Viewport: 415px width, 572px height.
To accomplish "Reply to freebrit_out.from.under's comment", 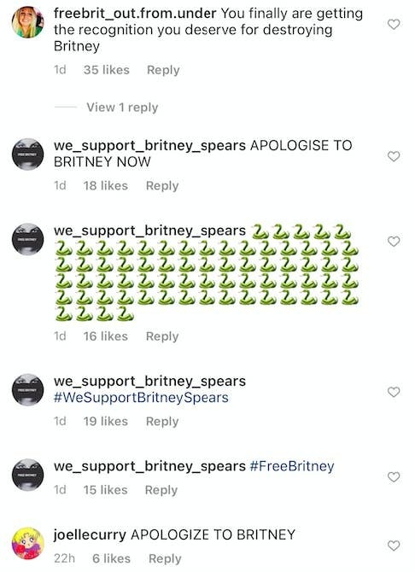I will [163, 70].
